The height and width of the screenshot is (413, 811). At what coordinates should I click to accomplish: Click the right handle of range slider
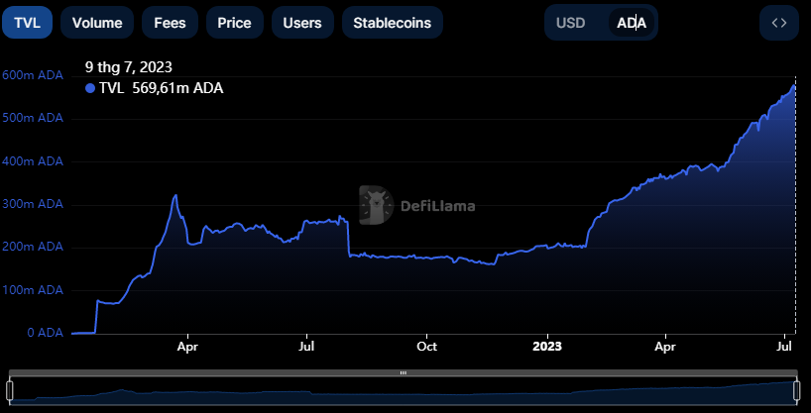point(796,391)
